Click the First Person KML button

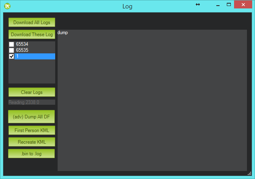(32, 130)
